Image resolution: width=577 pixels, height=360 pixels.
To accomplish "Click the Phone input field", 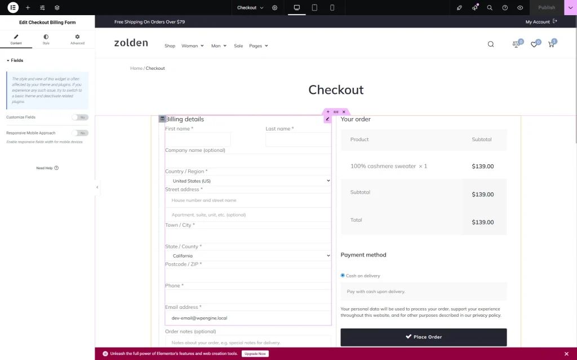I will (248, 296).
